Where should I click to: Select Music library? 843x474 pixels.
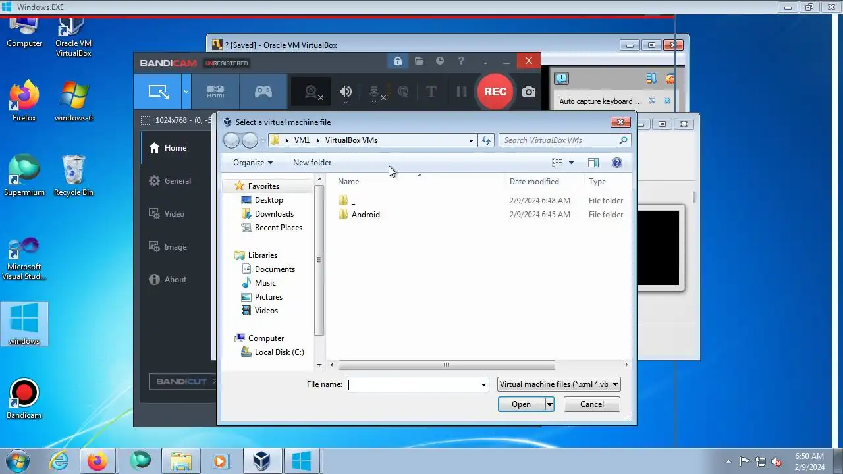(265, 283)
